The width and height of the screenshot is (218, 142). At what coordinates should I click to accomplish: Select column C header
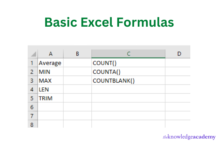[x=128, y=54]
